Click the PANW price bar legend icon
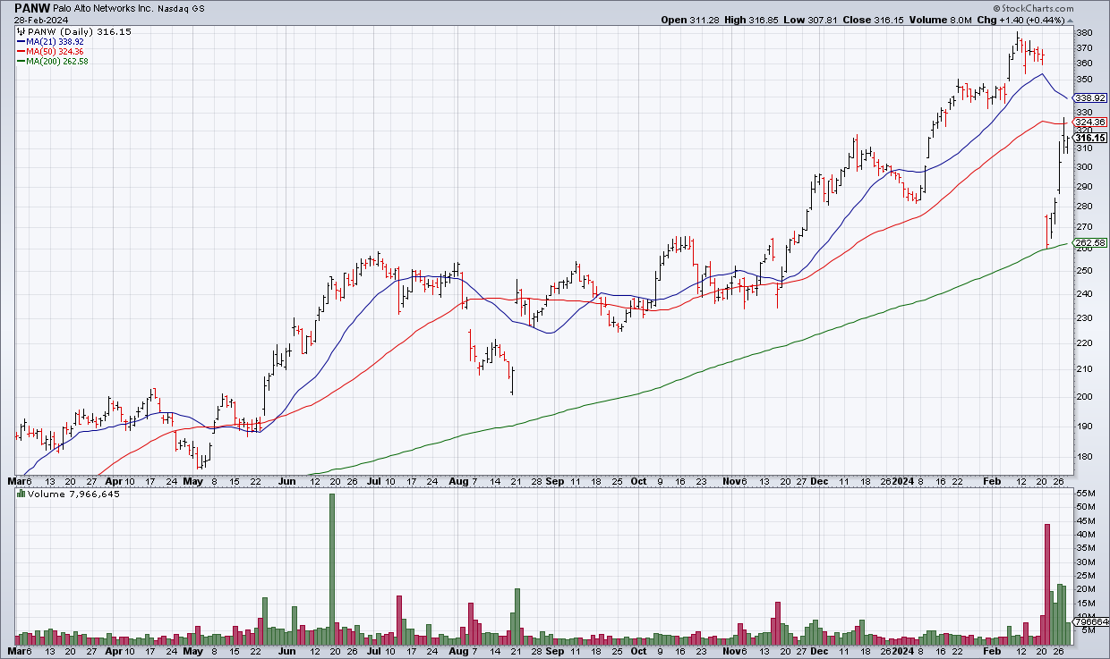The image size is (1110, 659). [x=21, y=31]
